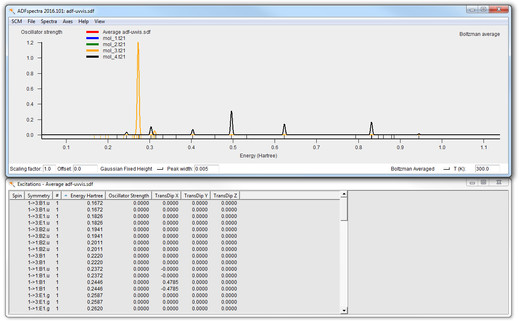The height and width of the screenshot is (321, 519).
Task: Click the Oscillator strength axis label
Action: point(42,32)
